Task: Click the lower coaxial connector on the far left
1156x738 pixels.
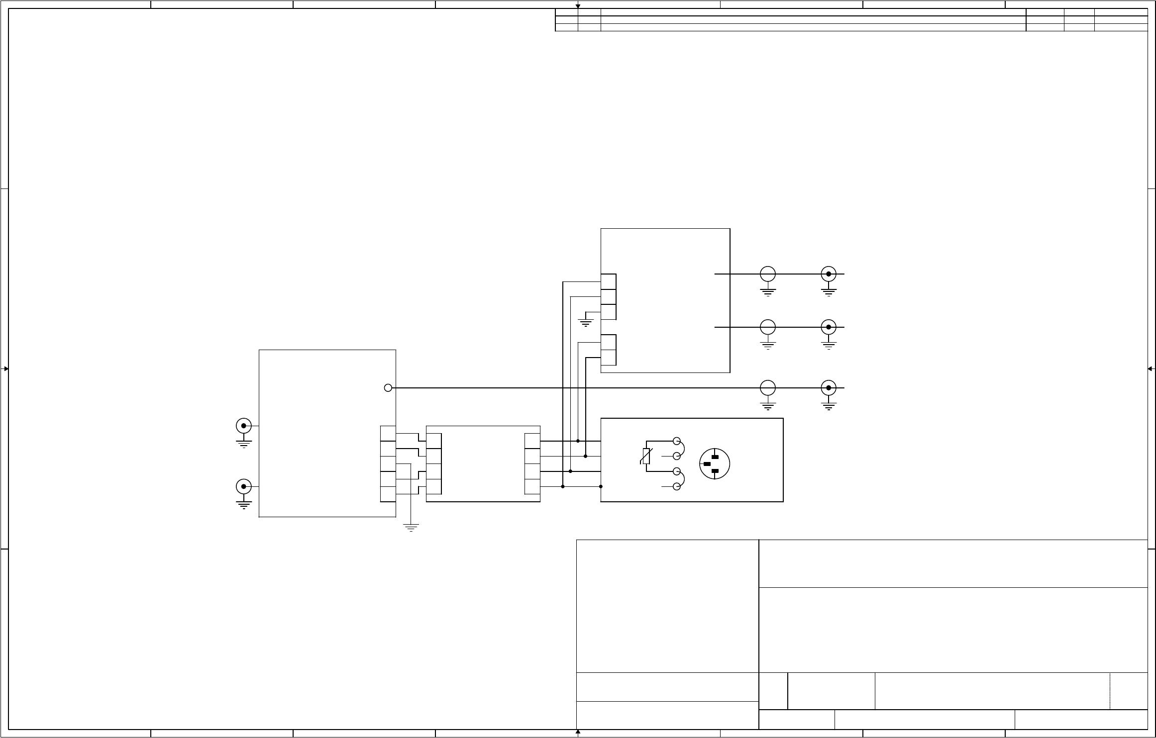Action: coord(243,486)
